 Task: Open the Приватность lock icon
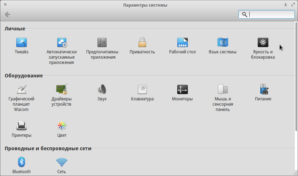142,43
